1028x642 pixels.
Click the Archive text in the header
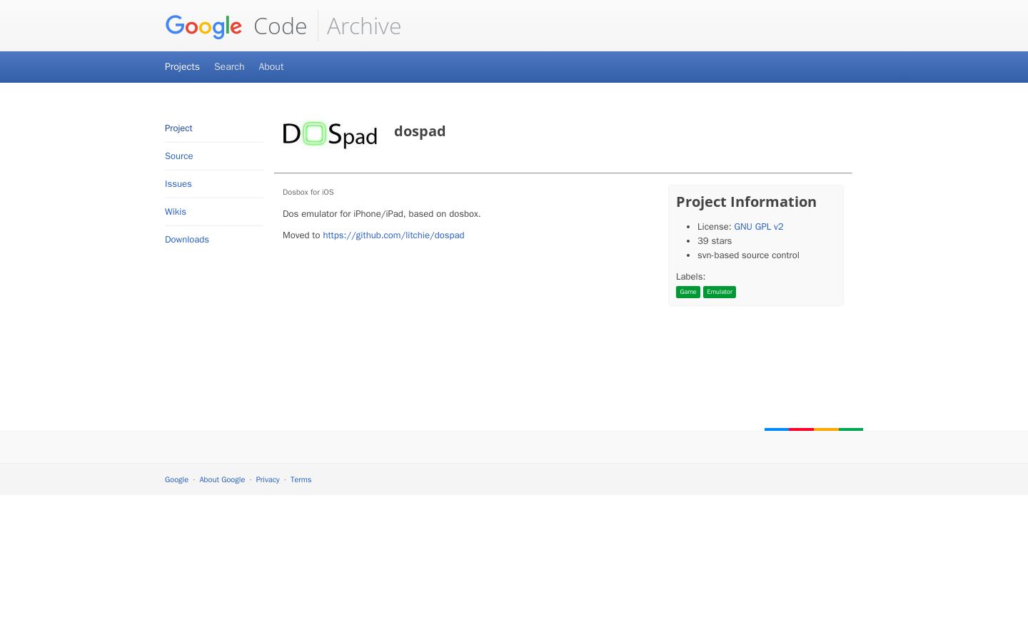(x=364, y=26)
